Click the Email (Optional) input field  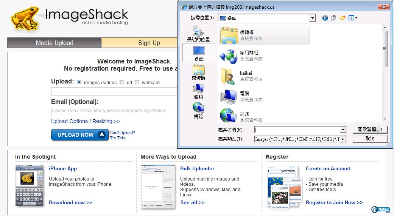(x=114, y=111)
